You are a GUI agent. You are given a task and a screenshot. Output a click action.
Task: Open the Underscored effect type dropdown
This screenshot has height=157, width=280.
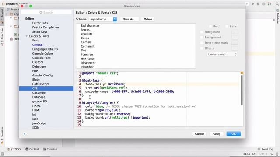(222, 54)
